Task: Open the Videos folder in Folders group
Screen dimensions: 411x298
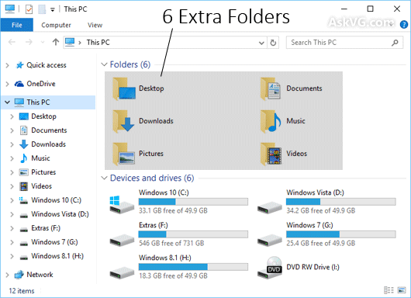Action: point(284,154)
